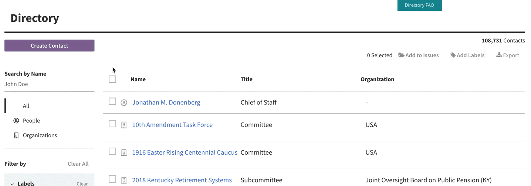Viewport: 531px width, 186px height.
Task: Click the building icon beside 1916 Easter Rising Caucus
Action: click(x=124, y=152)
